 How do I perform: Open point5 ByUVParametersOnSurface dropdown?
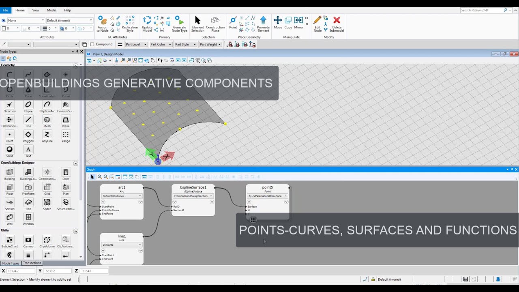pyautogui.click(x=268, y=196)
